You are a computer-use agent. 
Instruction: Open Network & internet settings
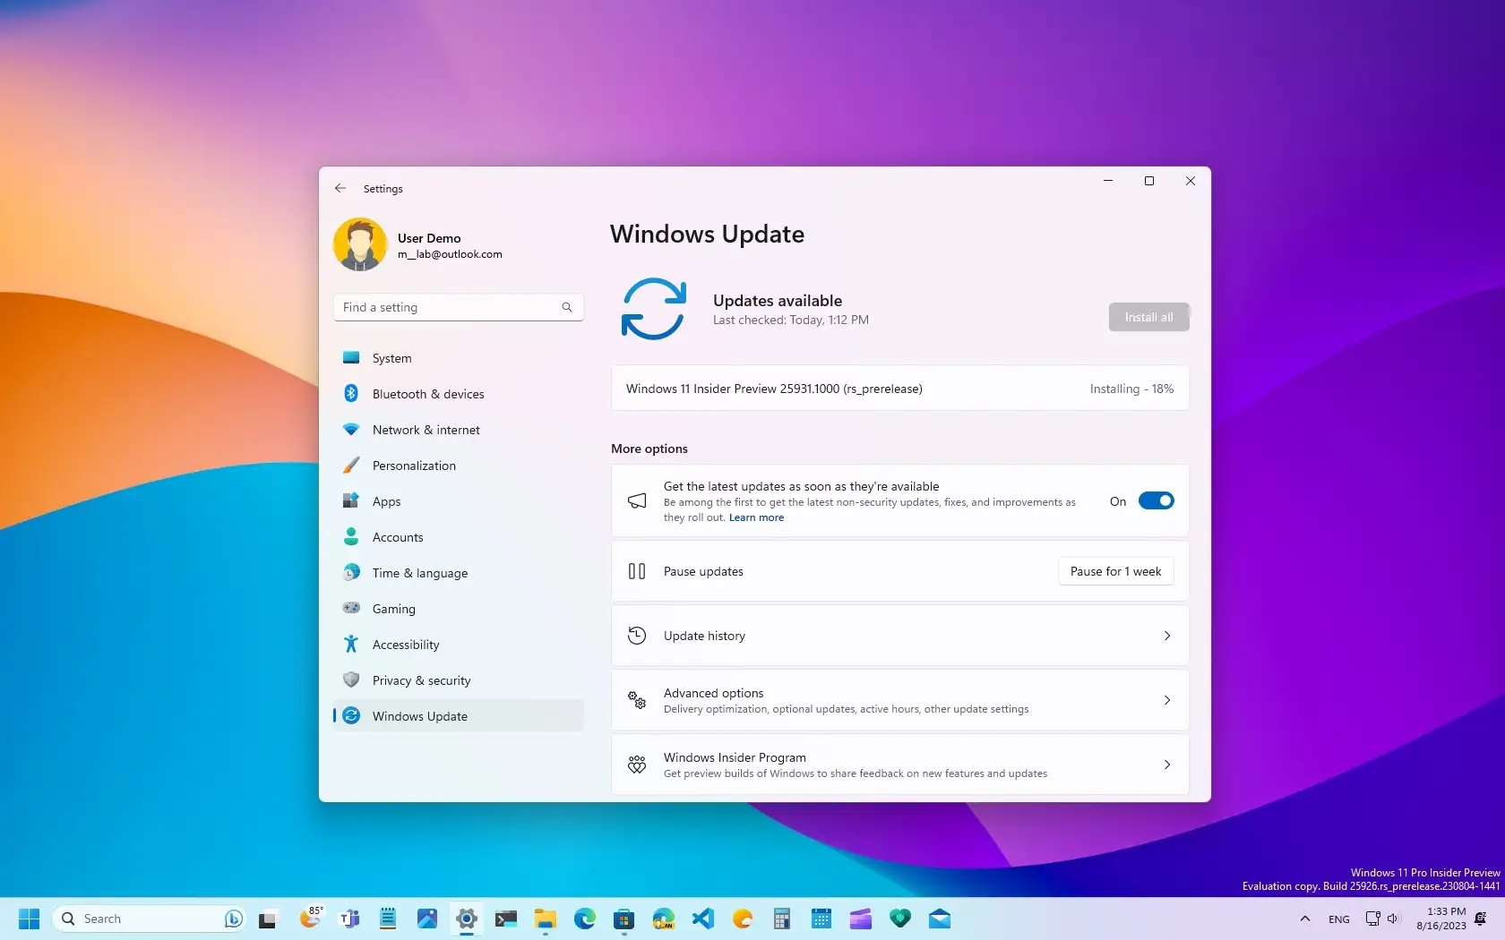point(351,429)
